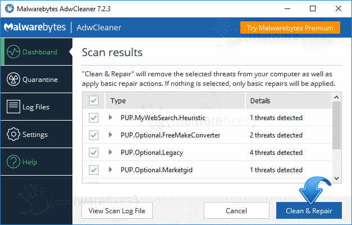Click the Quarantine radiation icon

tap(13, 79)
